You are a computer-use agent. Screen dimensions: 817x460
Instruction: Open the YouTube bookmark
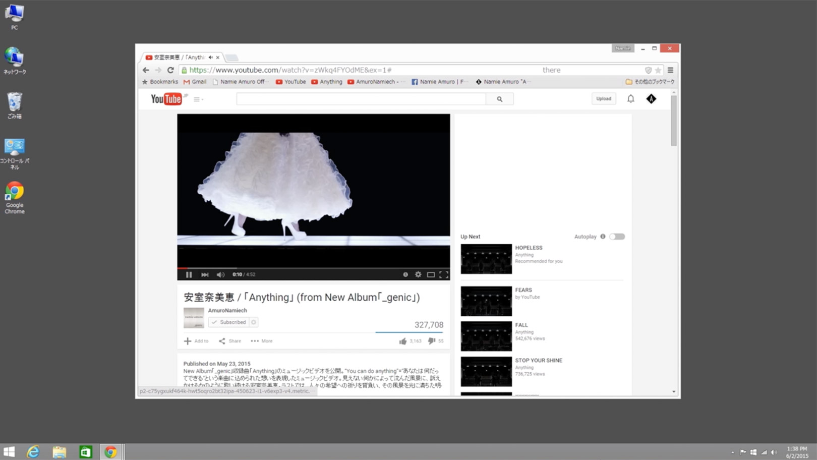[x=291, y=82]
